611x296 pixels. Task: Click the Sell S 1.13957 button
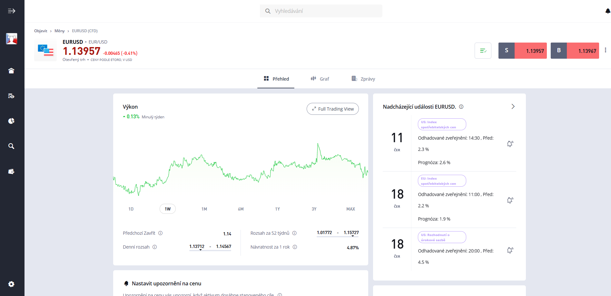[523, 51]
